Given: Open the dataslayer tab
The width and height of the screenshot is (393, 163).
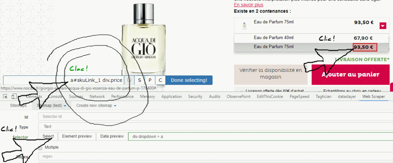Looking at the screenshot, I should click(347, 96).
